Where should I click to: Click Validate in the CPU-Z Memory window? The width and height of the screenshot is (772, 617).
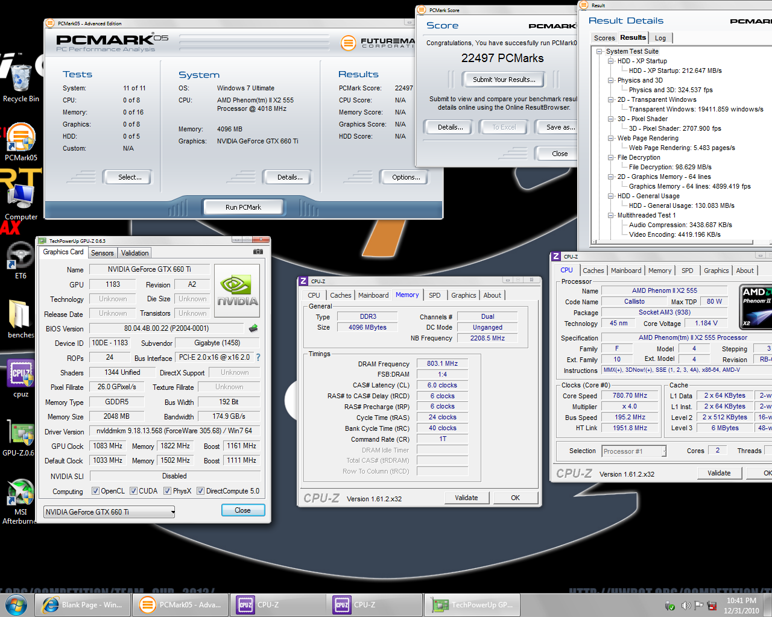466,498
